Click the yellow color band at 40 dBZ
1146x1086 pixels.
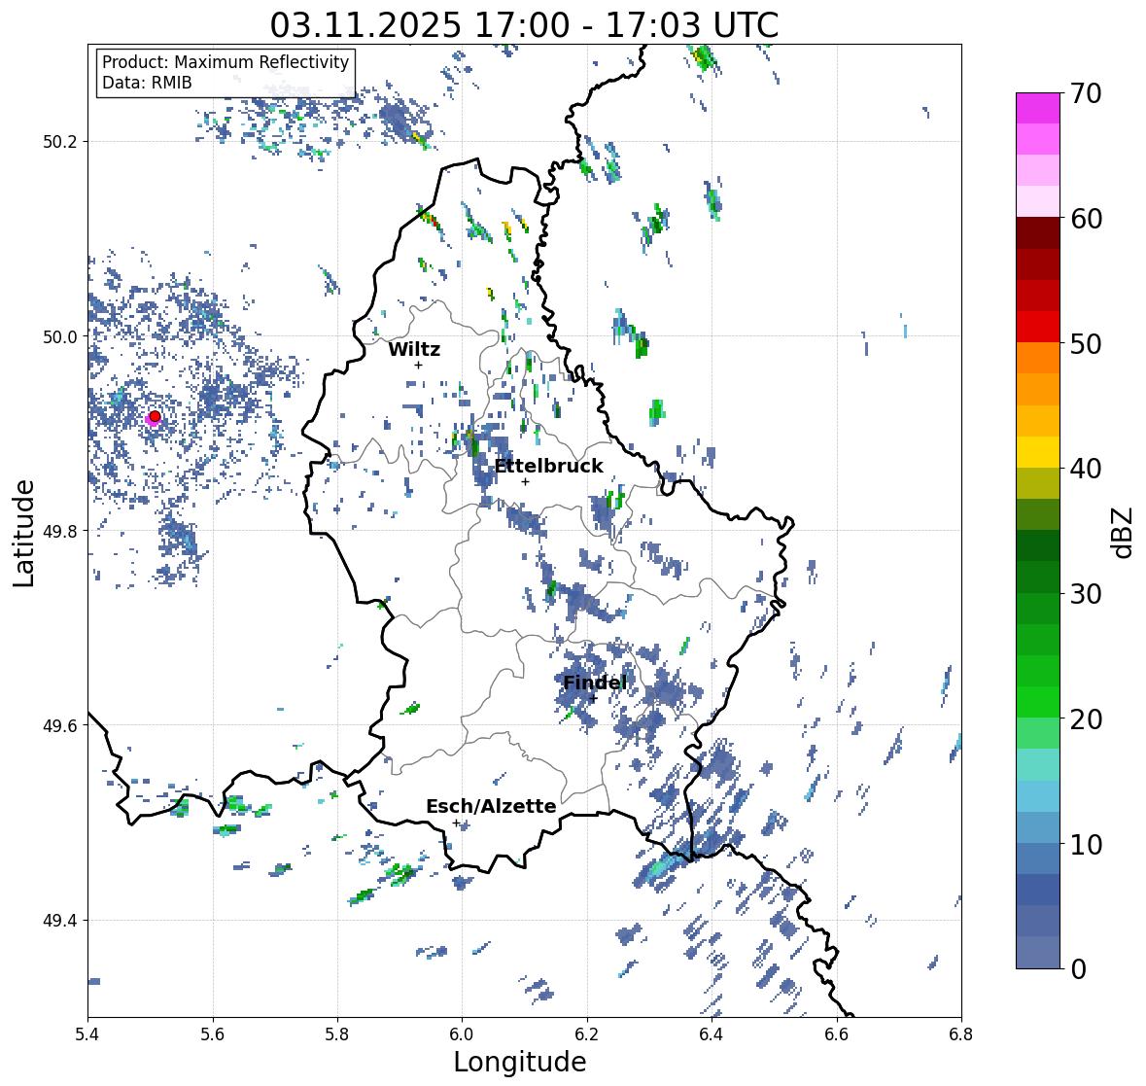pyautogui.click(x=1038, y=452)
